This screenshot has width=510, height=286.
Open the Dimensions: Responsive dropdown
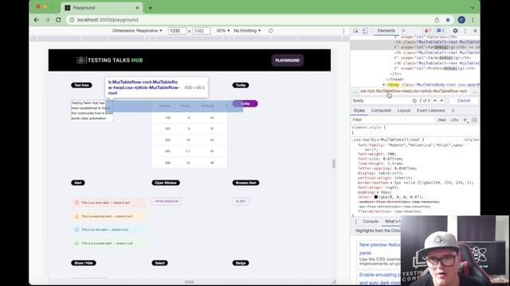click(137, 30)
